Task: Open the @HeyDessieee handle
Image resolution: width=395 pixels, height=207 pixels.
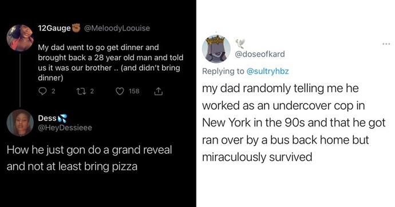Action: click(65, 128)
